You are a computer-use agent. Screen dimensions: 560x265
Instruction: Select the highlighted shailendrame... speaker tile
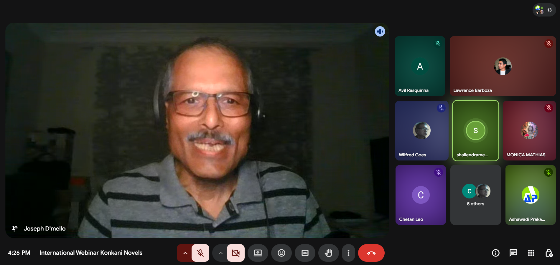pos(475,131)
